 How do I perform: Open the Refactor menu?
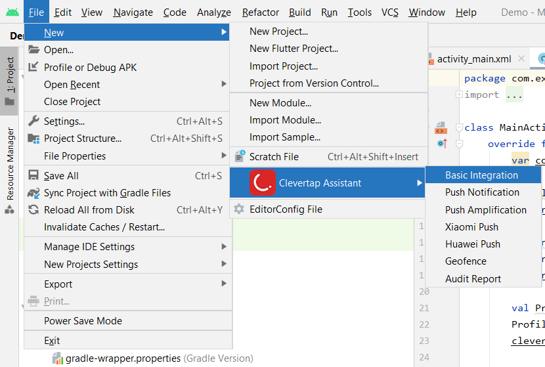point(261,12)
